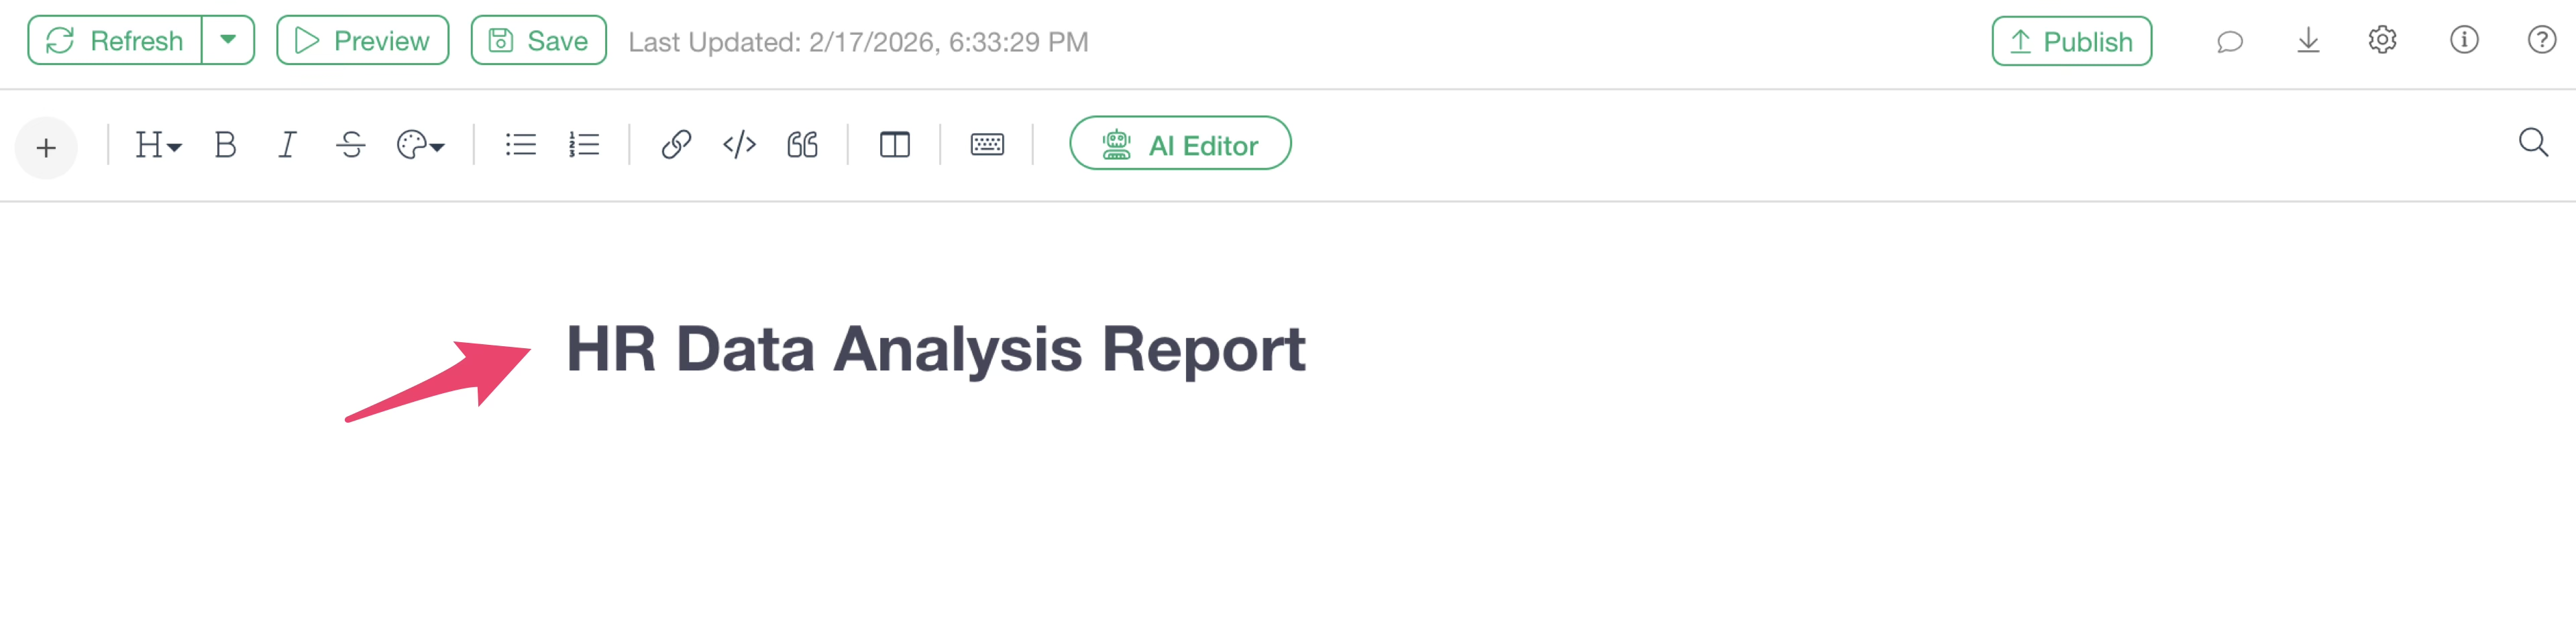Insert a numbered list

[583, 145]
